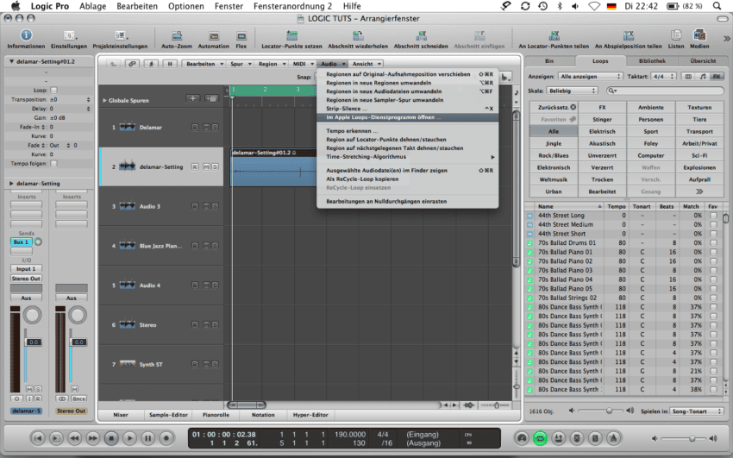The height and width of the screenshot is (458, 733).
Task: Toggle the Loop checkbox in inspector
Action: [53, 91]
